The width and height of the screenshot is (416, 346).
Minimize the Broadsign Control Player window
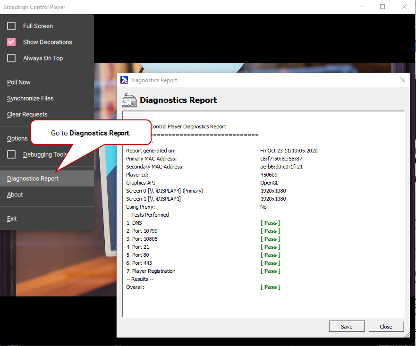click(x=361, y=7)
